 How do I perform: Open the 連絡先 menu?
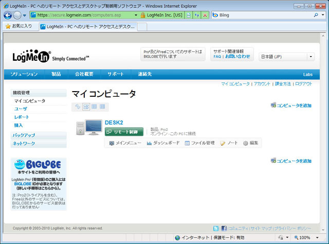click(x=145, y=74)
